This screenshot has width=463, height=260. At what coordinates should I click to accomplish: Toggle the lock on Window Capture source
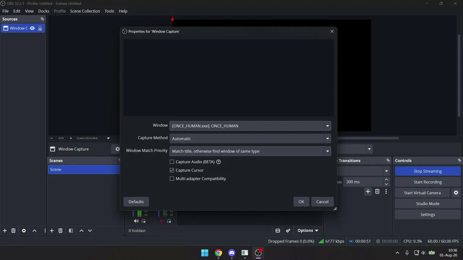(x=40, y=28)
